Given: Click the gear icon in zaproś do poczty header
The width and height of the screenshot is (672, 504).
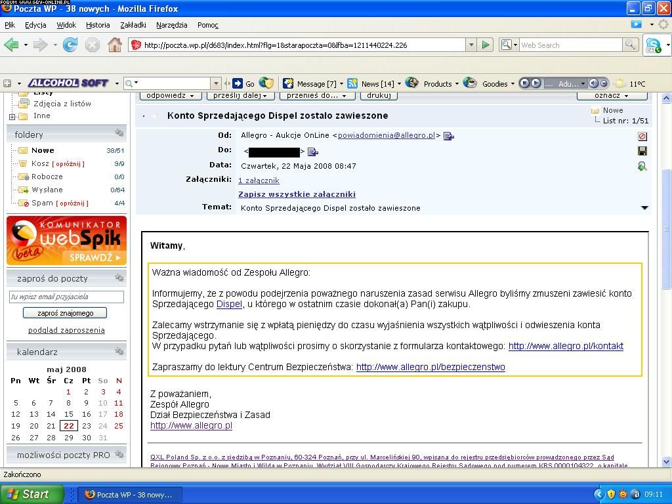Looking at the screenshot, I should (119, 278).
